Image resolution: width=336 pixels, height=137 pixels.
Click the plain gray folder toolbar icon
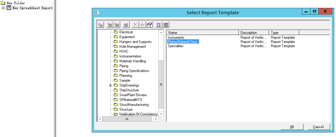(126, 25)
